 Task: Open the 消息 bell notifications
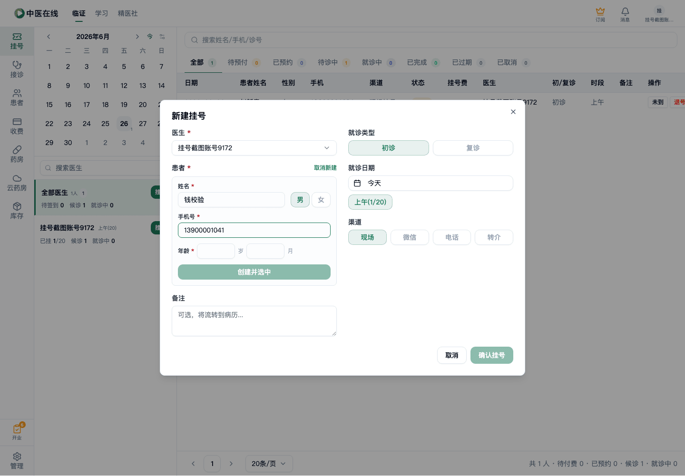tap(625, 14)
